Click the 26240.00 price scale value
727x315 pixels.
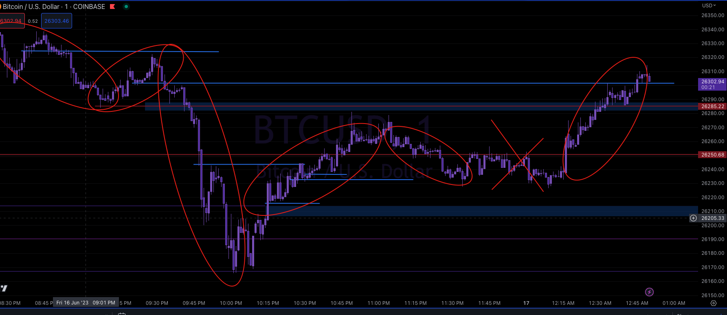click(713, 169)
